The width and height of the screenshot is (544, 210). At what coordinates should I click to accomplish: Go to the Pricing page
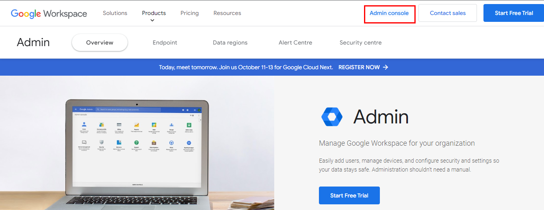[x=190, y=13]
